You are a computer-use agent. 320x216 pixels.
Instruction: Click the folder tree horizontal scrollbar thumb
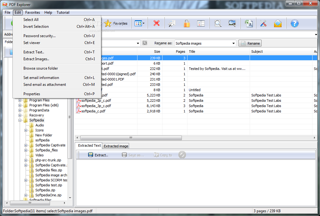point(30,203)
